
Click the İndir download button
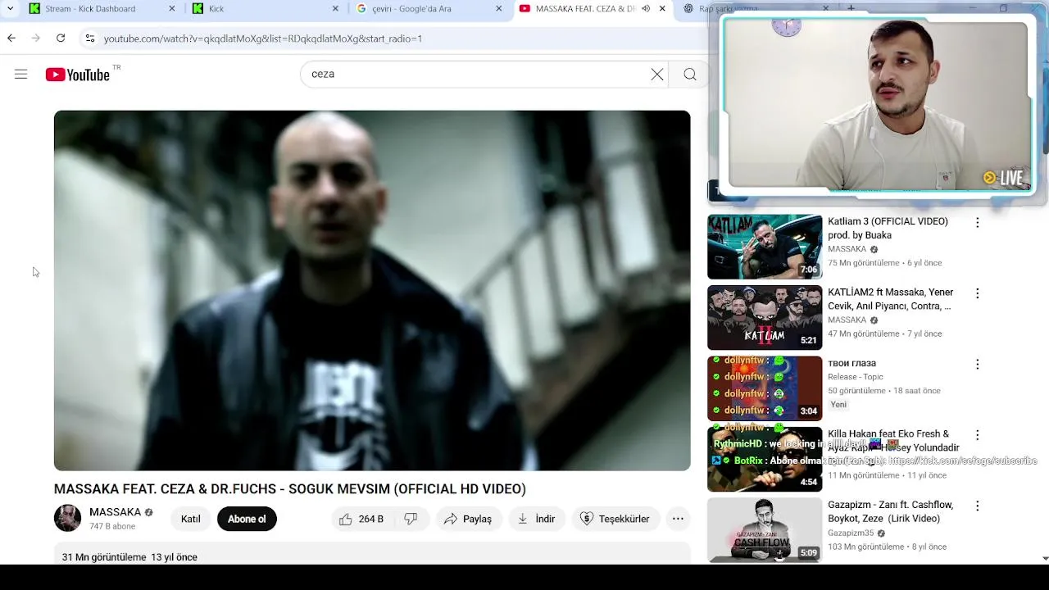(537, 519)
